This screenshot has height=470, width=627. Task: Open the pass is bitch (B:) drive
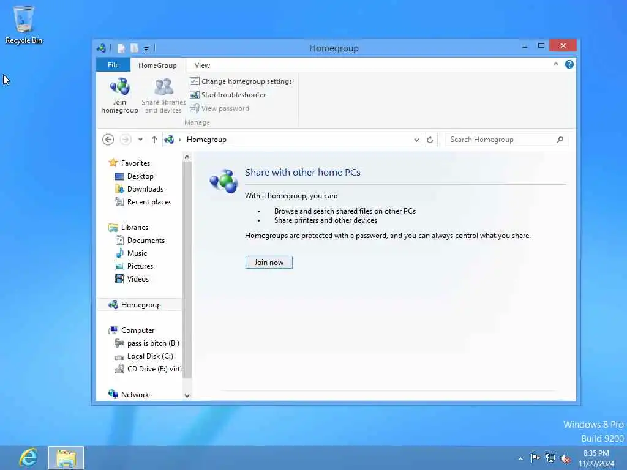pos(152,343)
